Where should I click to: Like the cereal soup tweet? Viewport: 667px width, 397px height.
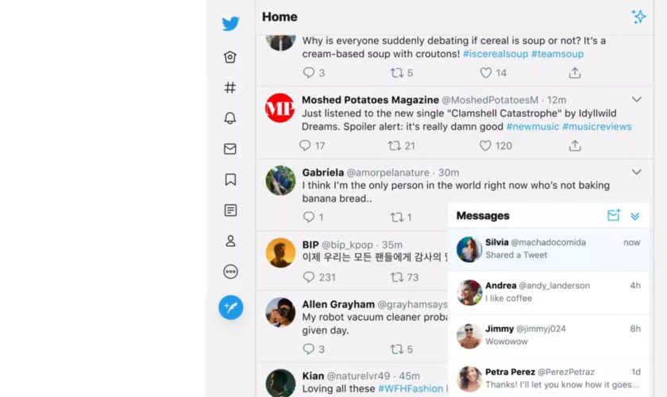(x=486, y=73)
